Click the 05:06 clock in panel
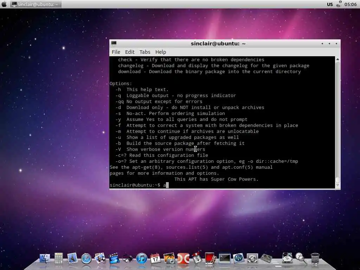The image size is (360, 270). (351, 4)
